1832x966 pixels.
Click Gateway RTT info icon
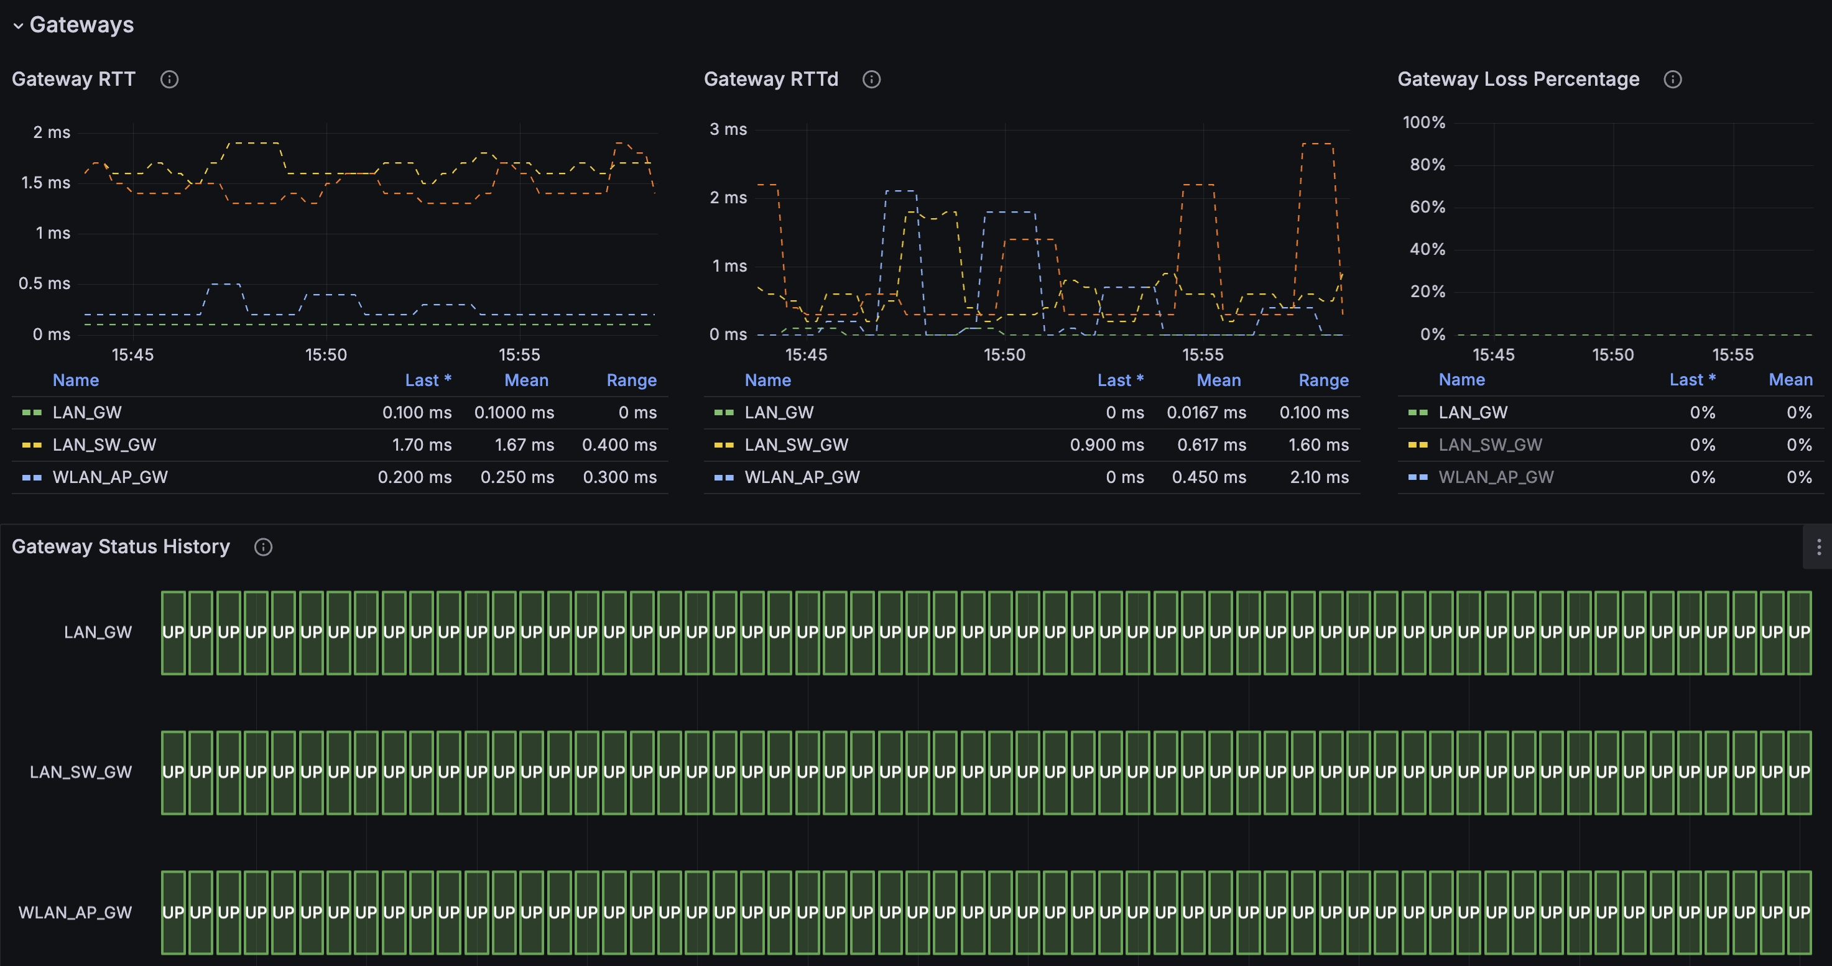click(169, 79)
